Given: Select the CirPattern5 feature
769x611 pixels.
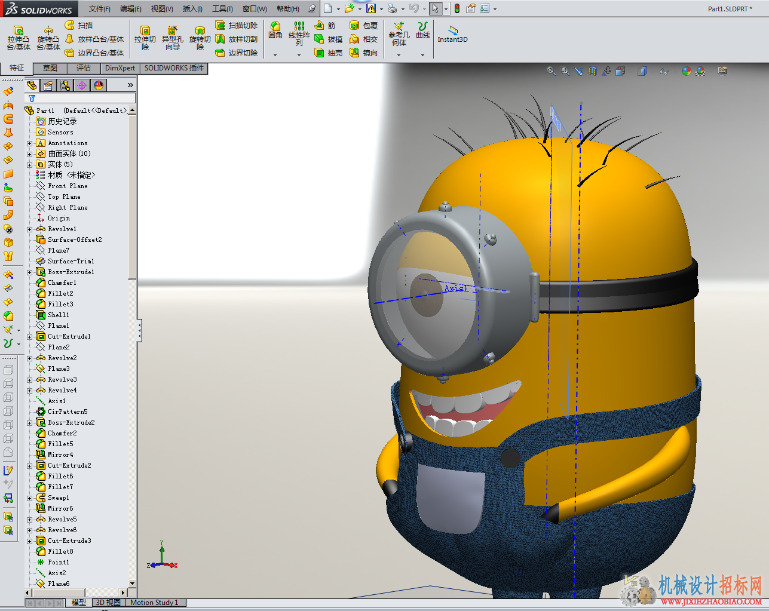Looking at the screenshot, I should (62, 412).
